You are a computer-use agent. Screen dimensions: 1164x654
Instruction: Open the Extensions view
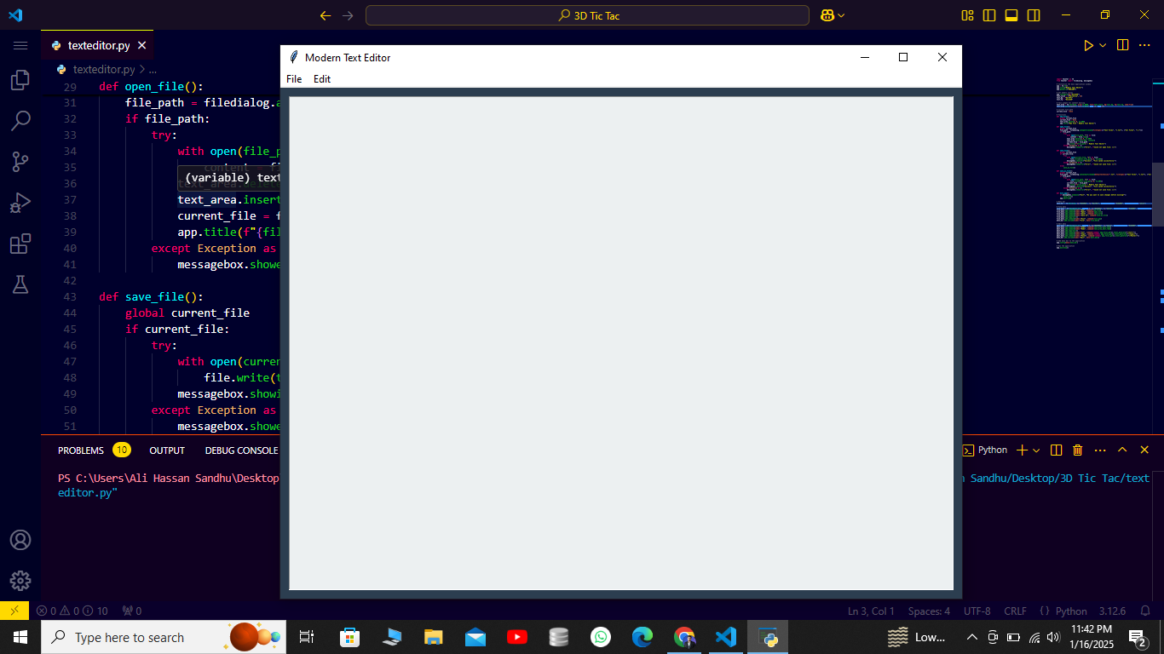(20, 244)
